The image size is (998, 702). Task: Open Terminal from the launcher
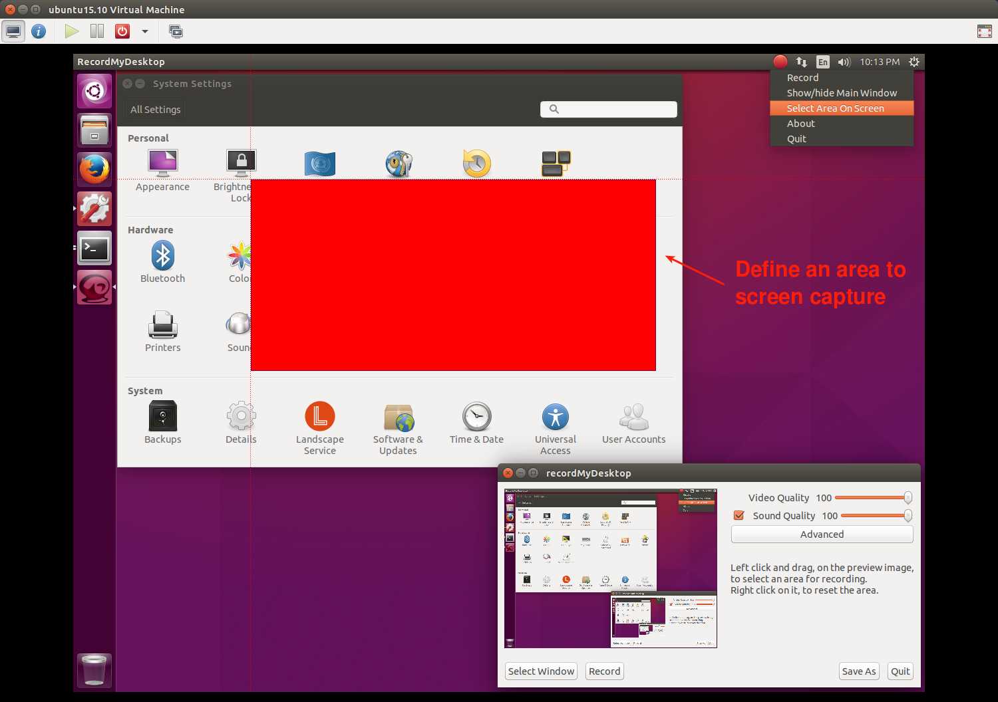tap(94, 248)
